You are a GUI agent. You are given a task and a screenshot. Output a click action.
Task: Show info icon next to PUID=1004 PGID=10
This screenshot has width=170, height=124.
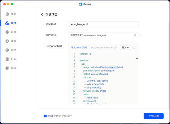pos(115,48)
